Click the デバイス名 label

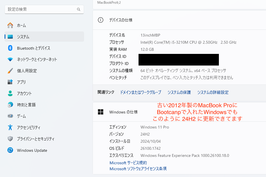point(117,35)
